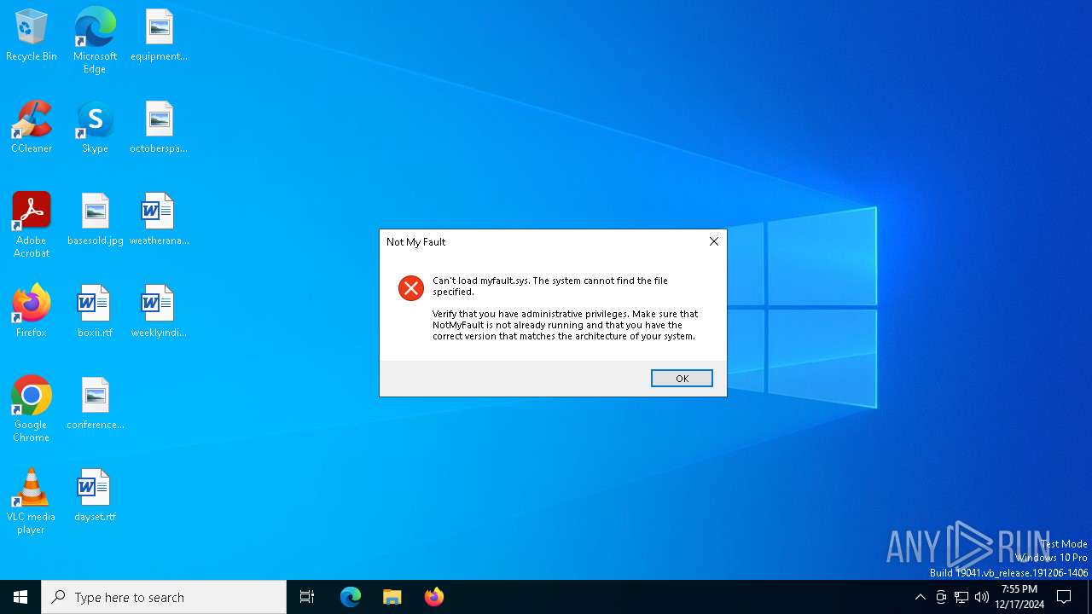
Task: Select the conference... file icon
Action: pyautogui.click(x=95, y=404)
